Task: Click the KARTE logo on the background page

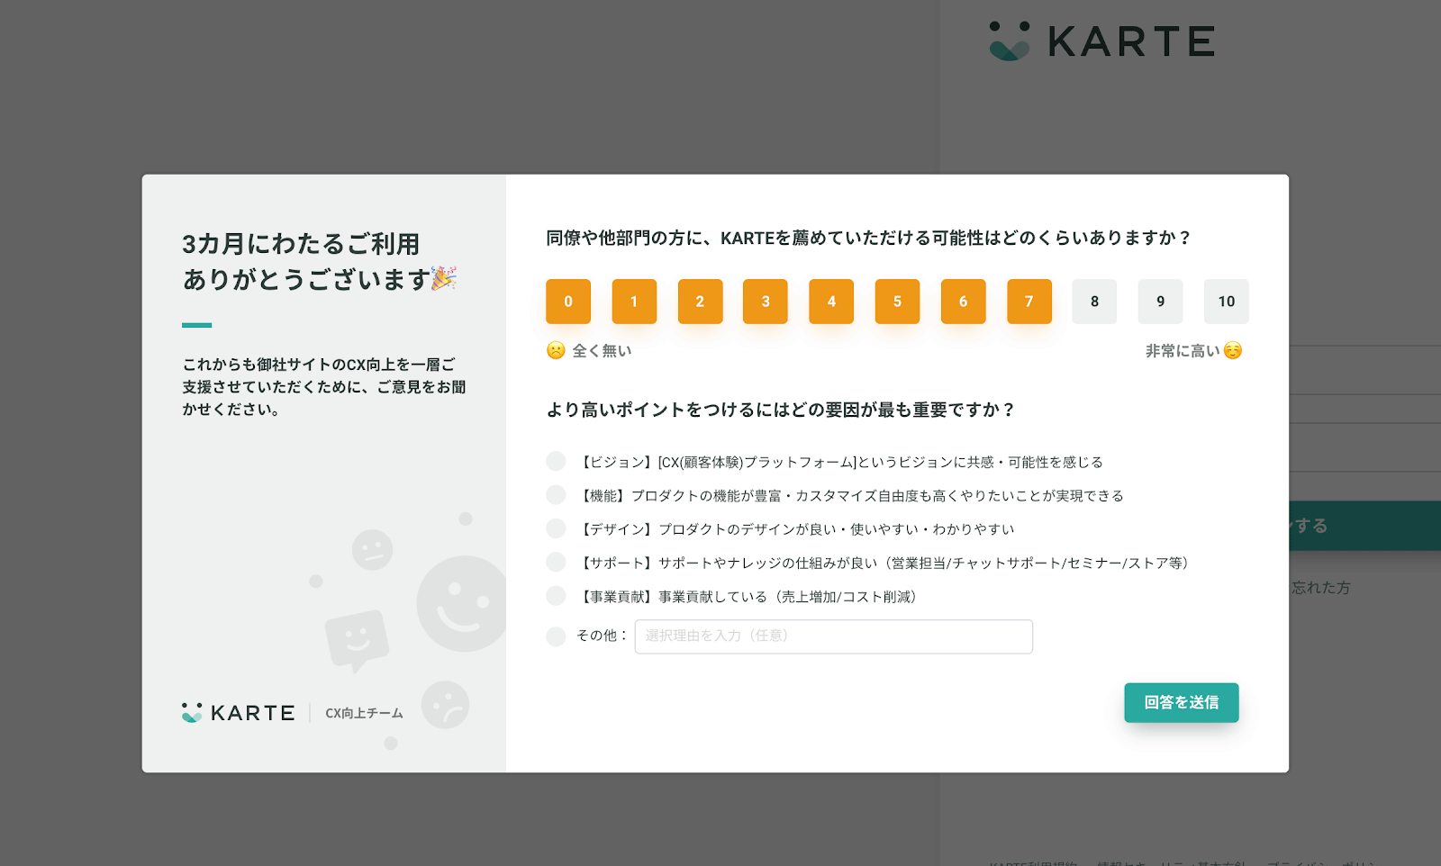Action: 1102,41
